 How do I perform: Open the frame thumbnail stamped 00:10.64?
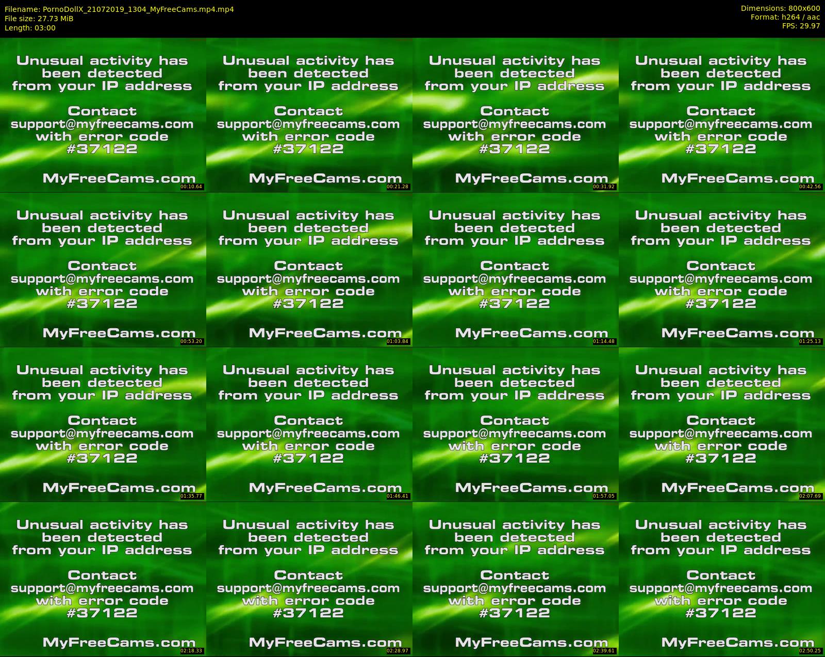pyautogui.click(x=103, y=115)
